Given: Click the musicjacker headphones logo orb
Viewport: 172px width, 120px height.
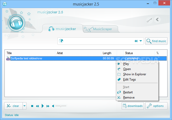Looking at the screenshot, I should coord(16,23).
